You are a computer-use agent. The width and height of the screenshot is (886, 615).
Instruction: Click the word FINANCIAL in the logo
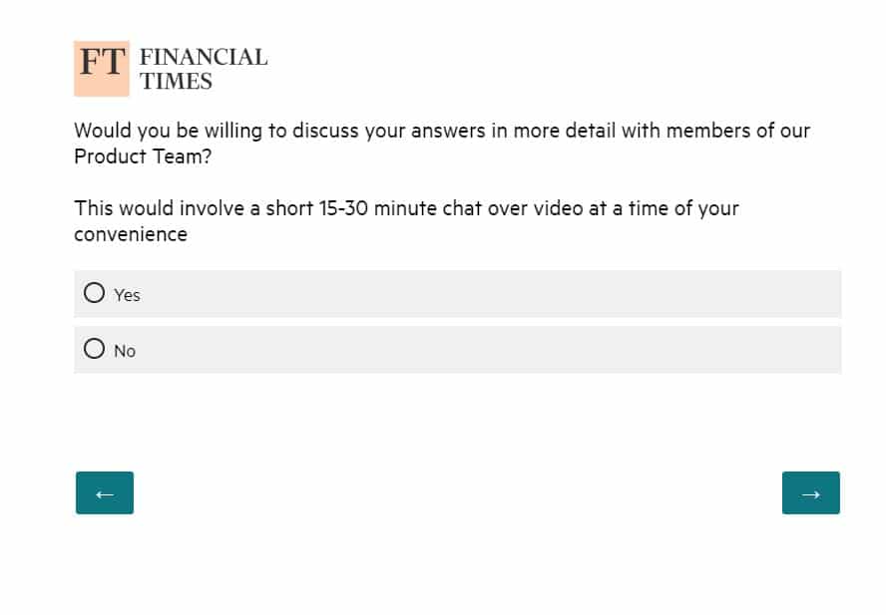(x=204, y=58)
